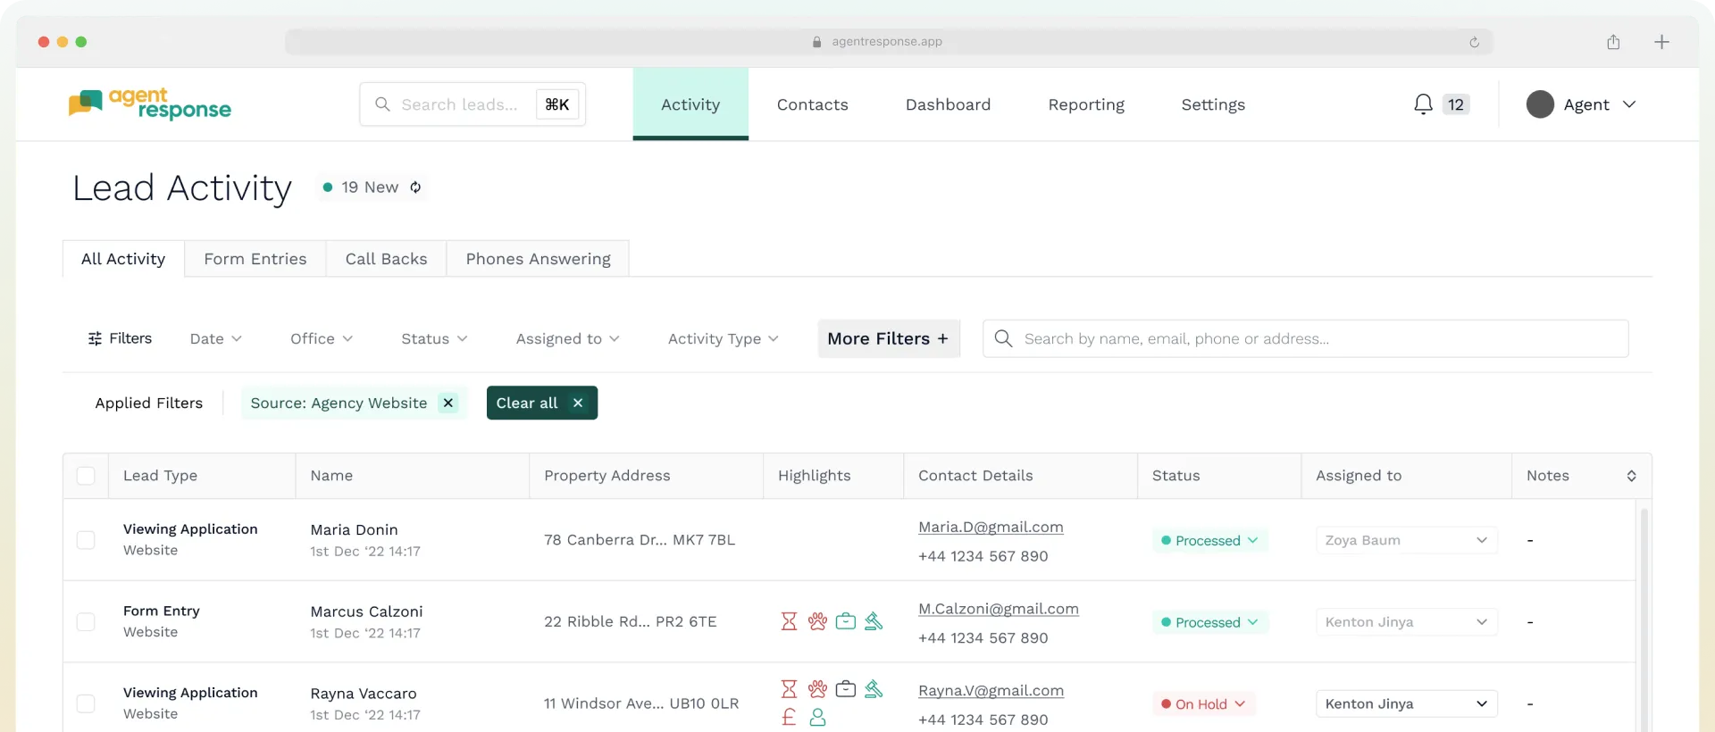Open the Reporting menu item

1085,104
